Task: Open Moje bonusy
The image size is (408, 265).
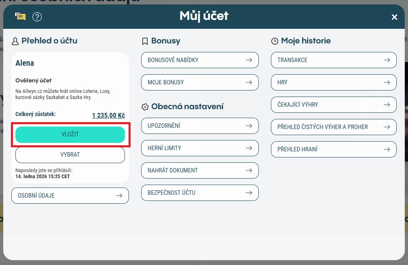Action: point(200,82)
